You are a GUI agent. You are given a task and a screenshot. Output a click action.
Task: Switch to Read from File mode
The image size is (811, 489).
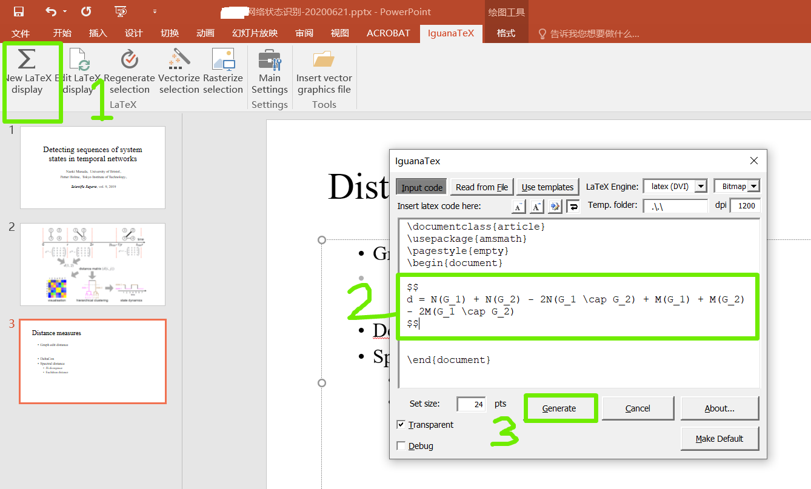(481, 187)
